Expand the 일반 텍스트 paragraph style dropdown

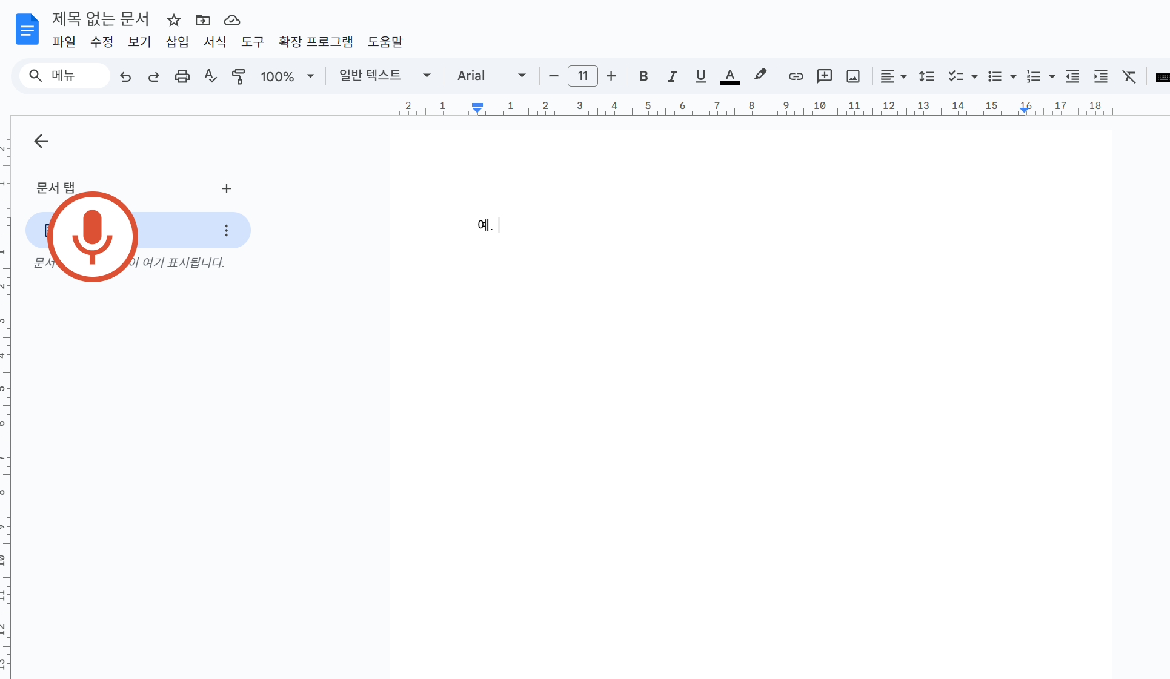point(384,76)
